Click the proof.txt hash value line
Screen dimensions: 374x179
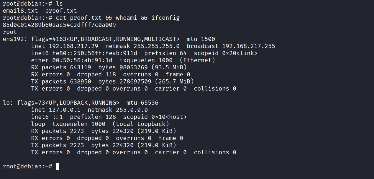[x=59, y=25]
